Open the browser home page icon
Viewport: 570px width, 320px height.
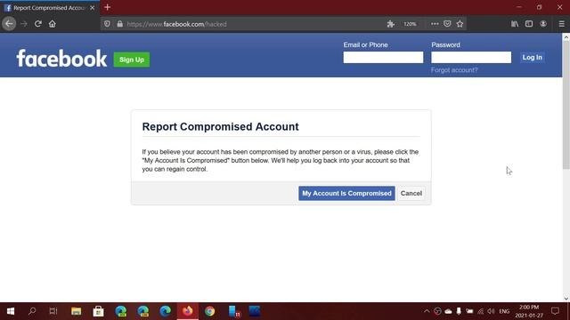click(x=53, y=24)
